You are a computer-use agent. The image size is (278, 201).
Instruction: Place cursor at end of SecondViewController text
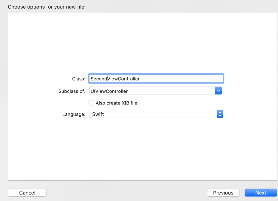(x=140, y=79)
